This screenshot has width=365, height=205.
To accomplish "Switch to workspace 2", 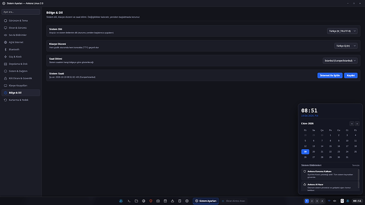I will (312, 201).
